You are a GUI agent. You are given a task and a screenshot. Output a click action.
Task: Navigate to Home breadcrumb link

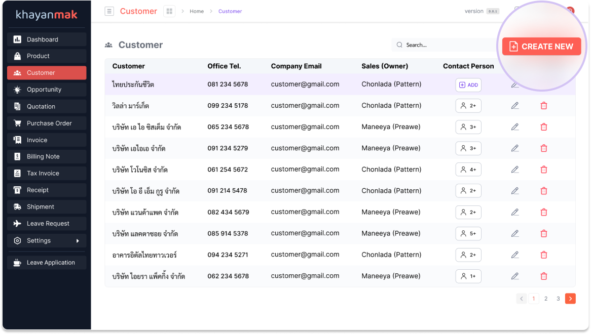pos(197,11)
